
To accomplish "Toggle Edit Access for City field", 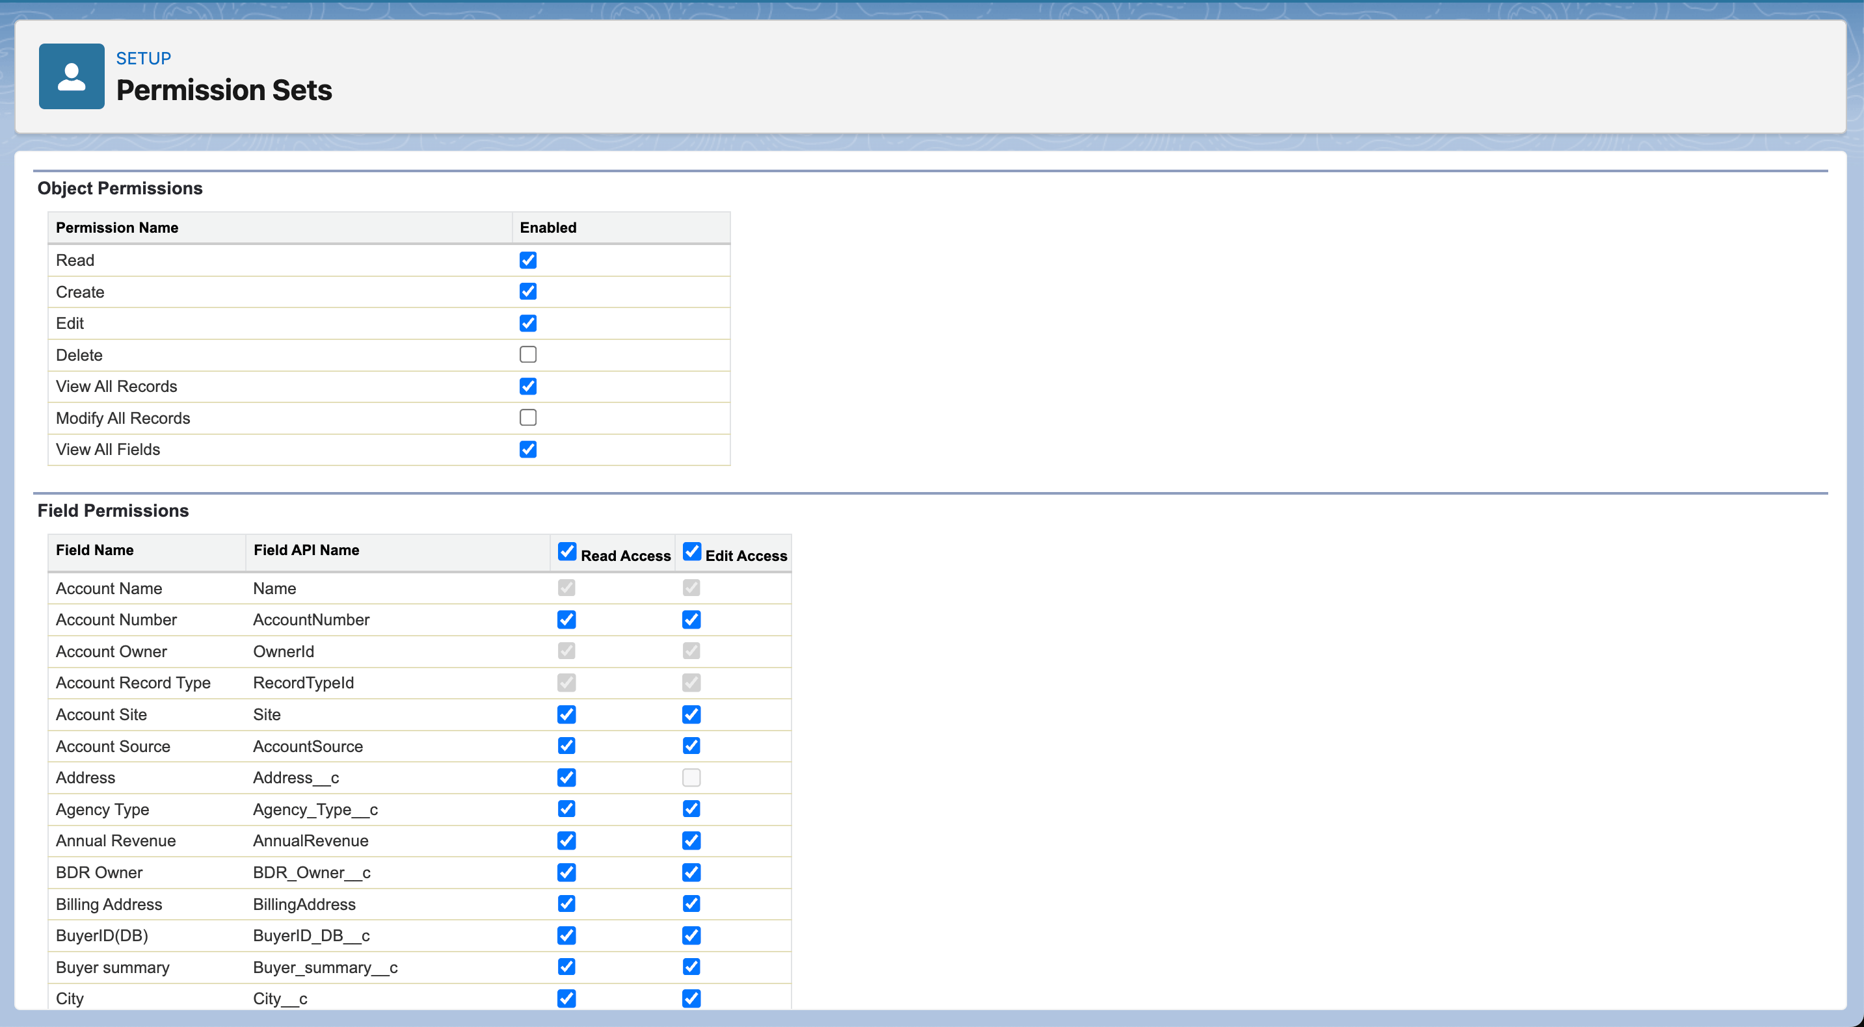I will pyautogui.click(x=691, y=998).
